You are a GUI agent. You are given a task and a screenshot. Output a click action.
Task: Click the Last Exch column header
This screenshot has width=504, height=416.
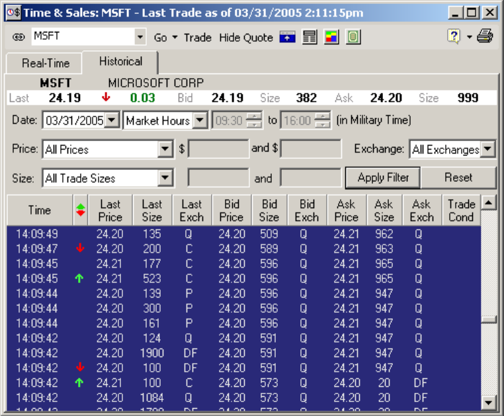pyautogui.click(x=192, y=210)
